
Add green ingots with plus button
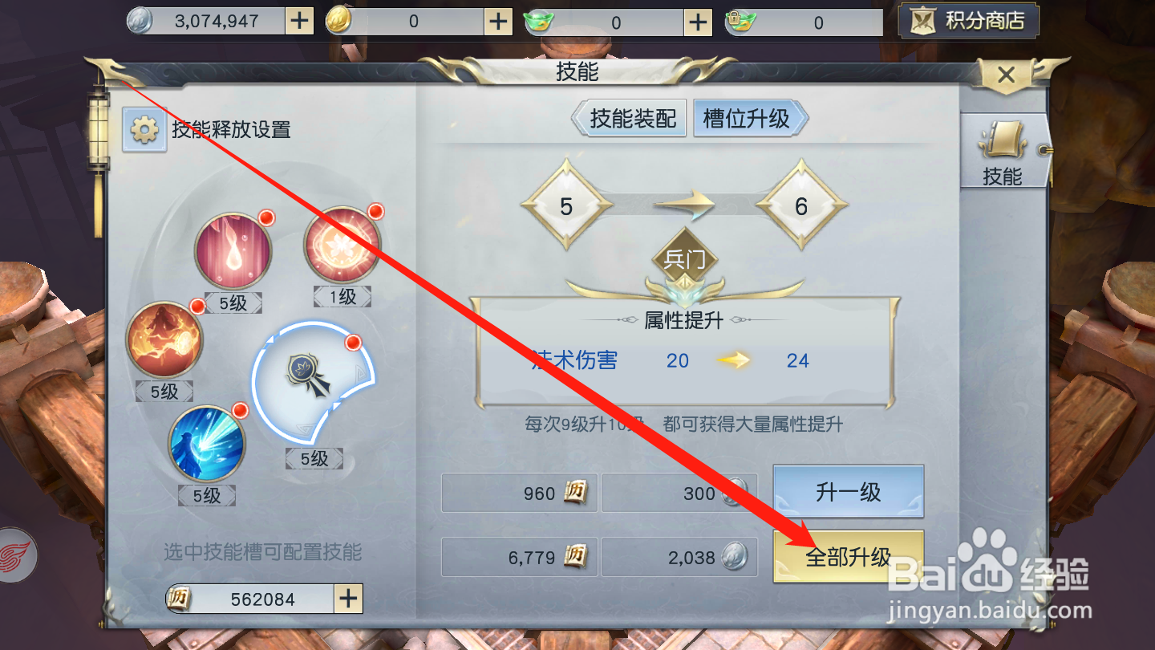(x=699, y=22)
